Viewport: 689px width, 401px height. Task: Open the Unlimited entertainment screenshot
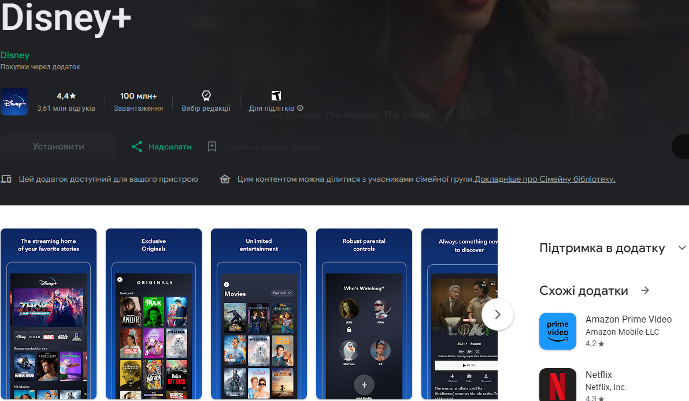pyautogui.click(x=259, y=314)
